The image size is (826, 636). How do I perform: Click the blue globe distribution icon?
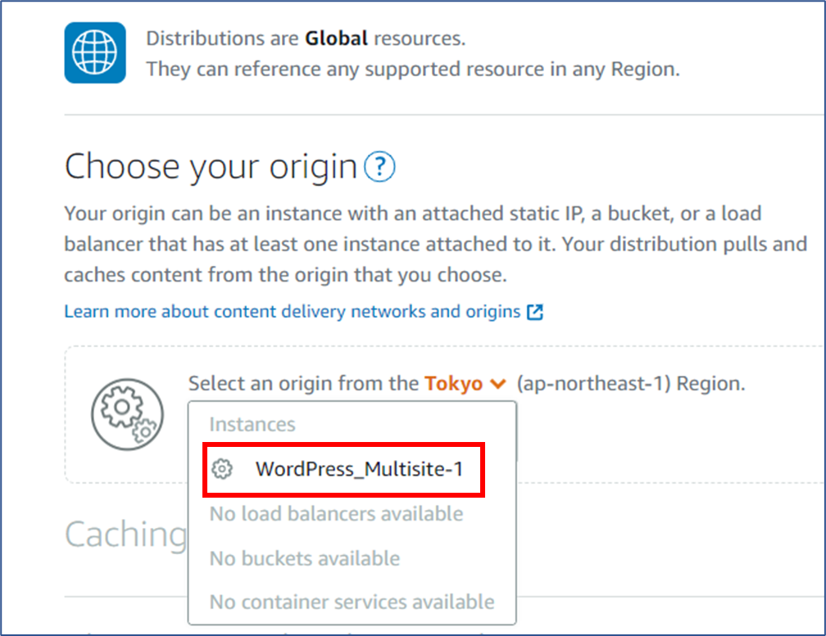coord(95,52)
